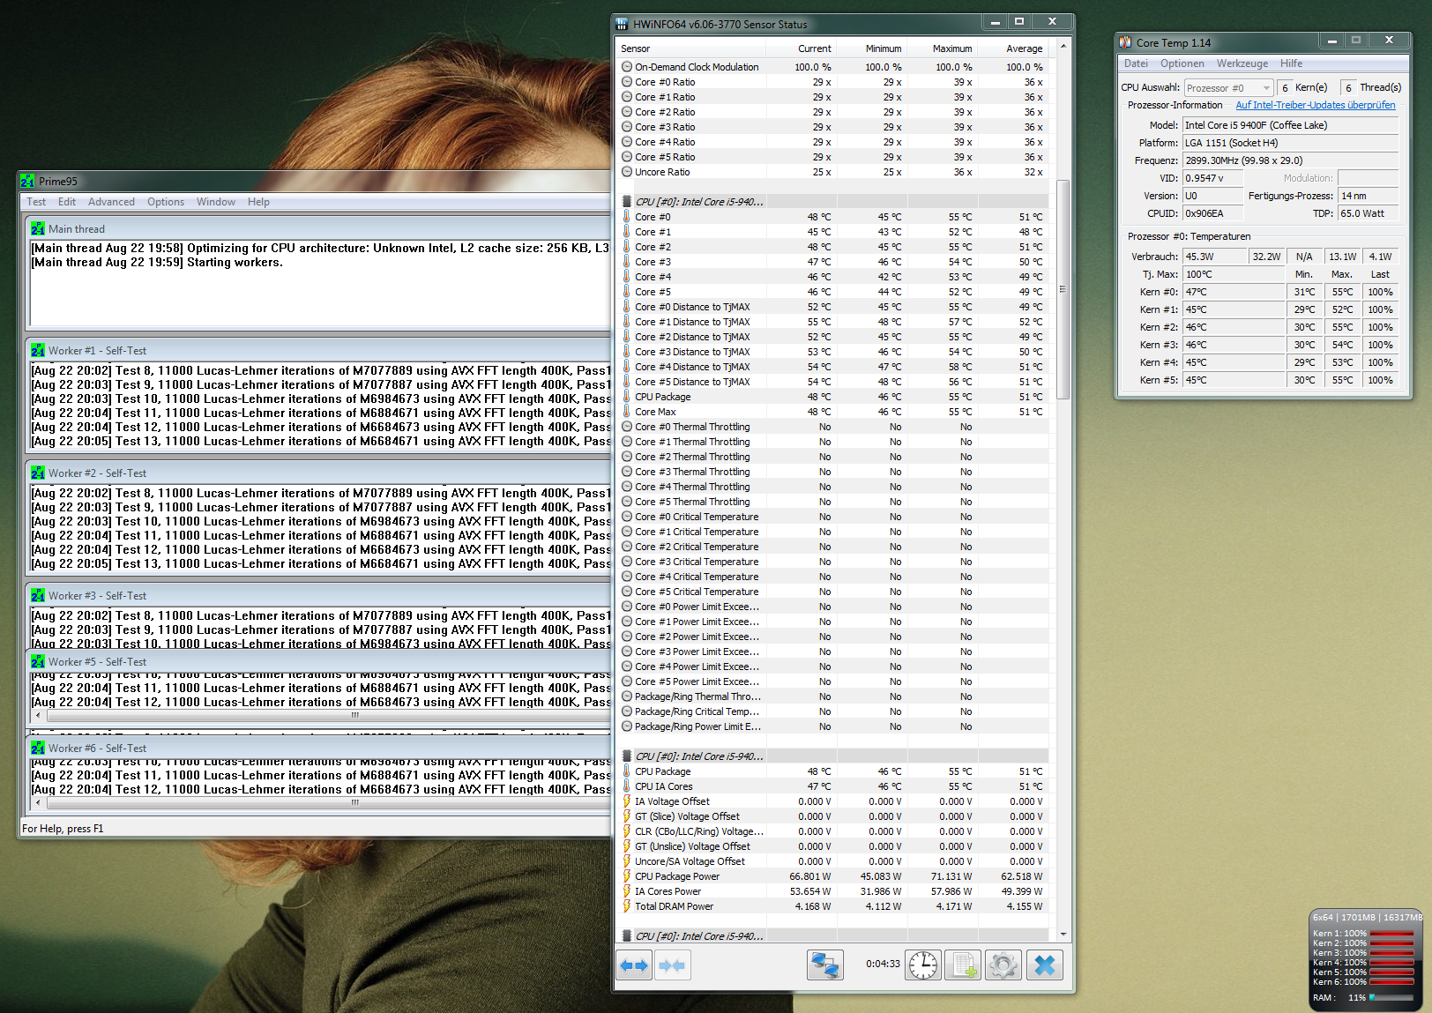This screenshot has height=1013, width=1432.
Task: Click the HWiNFO sensor list vertical scrollbar thumb
Action: tap(1063, 289)
